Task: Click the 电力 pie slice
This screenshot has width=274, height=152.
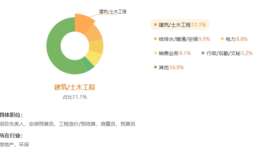Action: coord(97,46)
